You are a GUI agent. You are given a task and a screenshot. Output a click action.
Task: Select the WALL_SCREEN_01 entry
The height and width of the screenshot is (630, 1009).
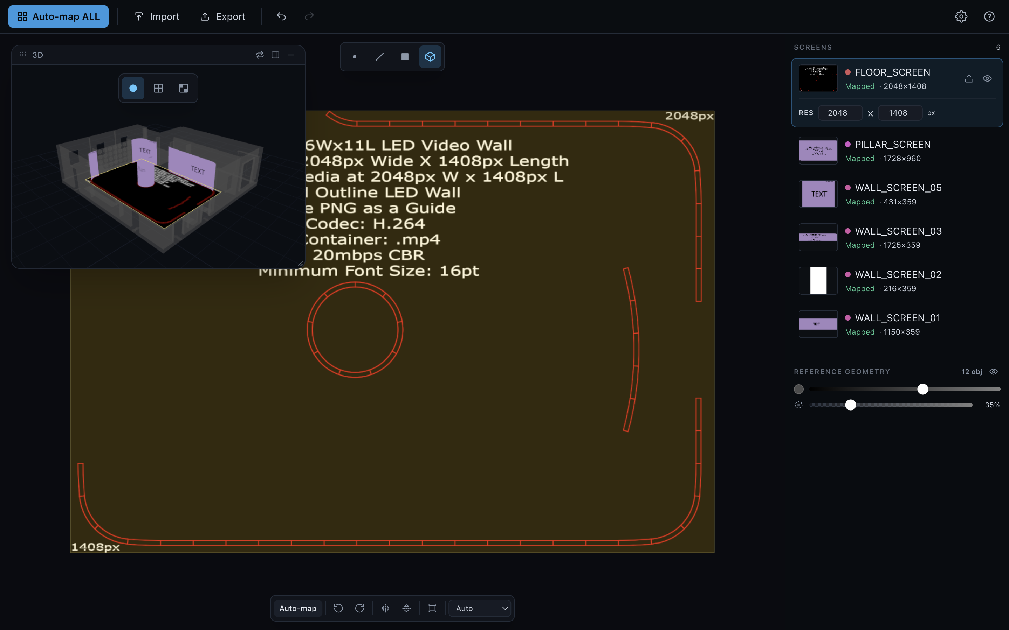tap(897, 324)
